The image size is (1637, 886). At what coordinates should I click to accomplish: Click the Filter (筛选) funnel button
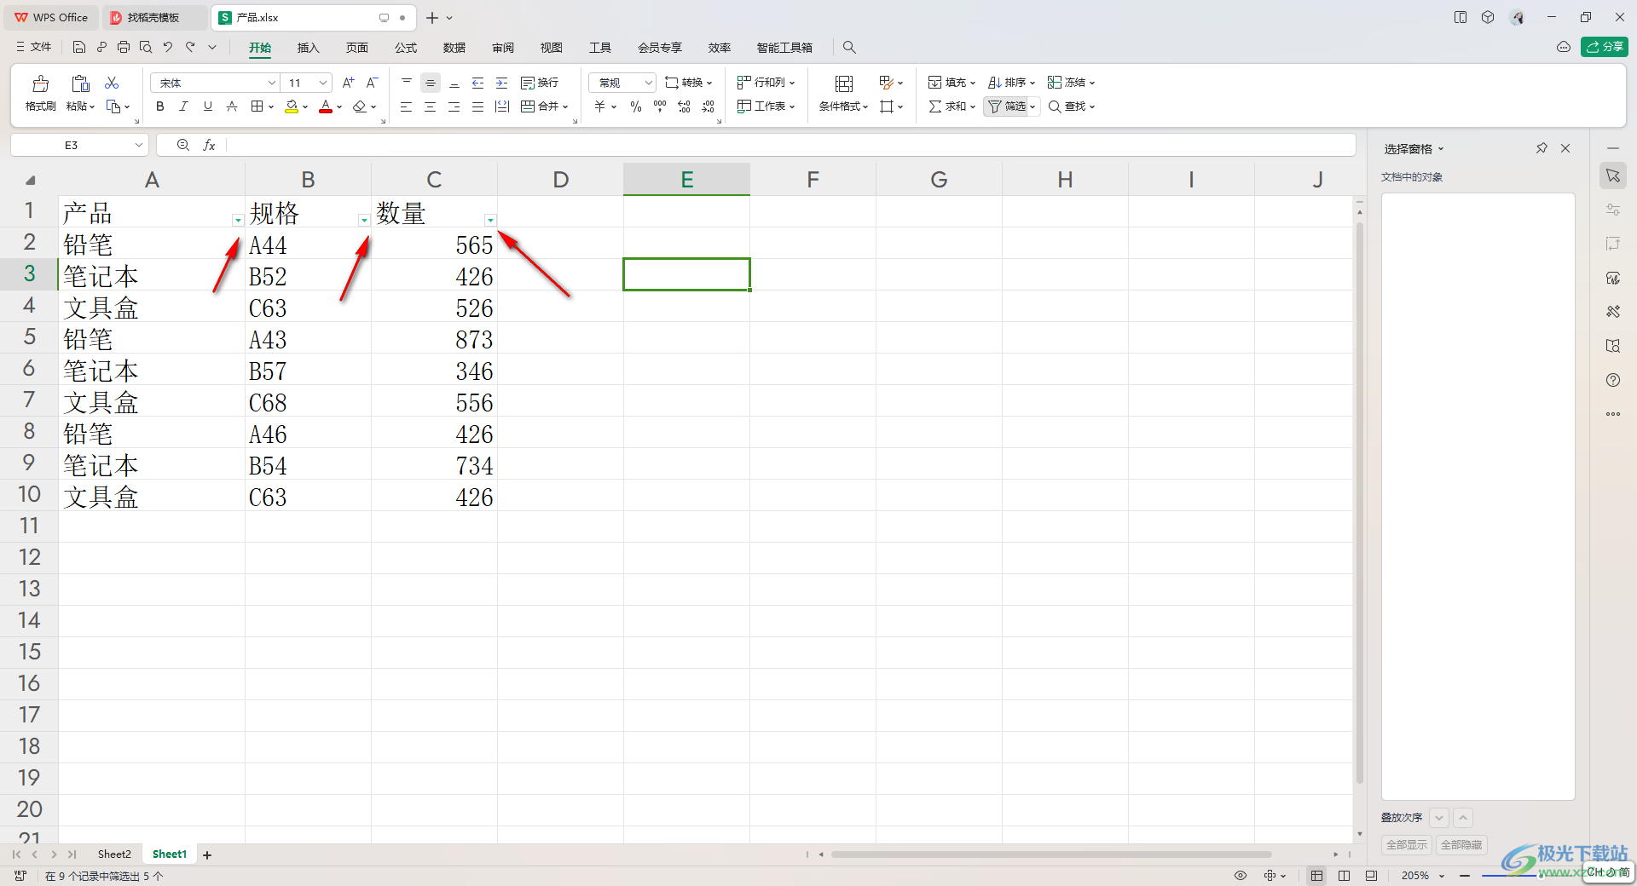[x=1007, y=106]
